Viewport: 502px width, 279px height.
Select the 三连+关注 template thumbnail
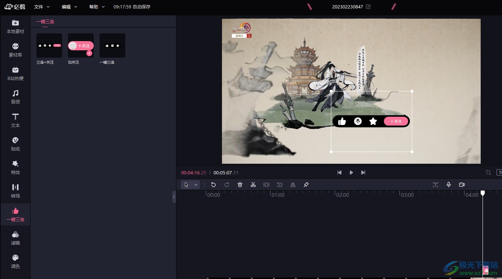pyautogui.click(x=49, y=46)
